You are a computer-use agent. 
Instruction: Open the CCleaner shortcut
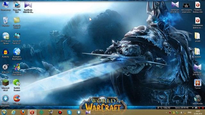click(x=17, y=100)
